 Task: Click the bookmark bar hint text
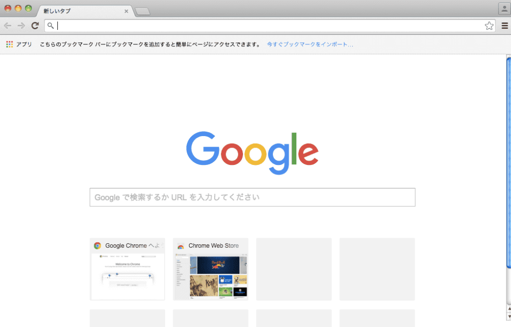pos(150,44)
